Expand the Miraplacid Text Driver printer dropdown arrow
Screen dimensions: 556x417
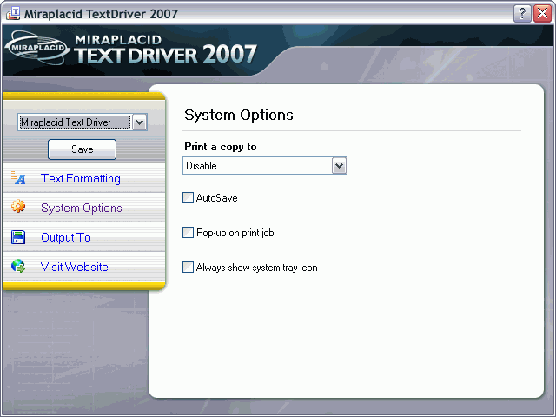point(139,122)
